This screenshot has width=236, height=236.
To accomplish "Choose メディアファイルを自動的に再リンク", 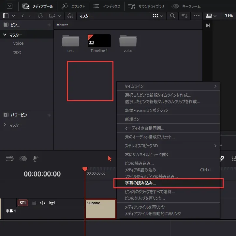I will click(168, 213).
